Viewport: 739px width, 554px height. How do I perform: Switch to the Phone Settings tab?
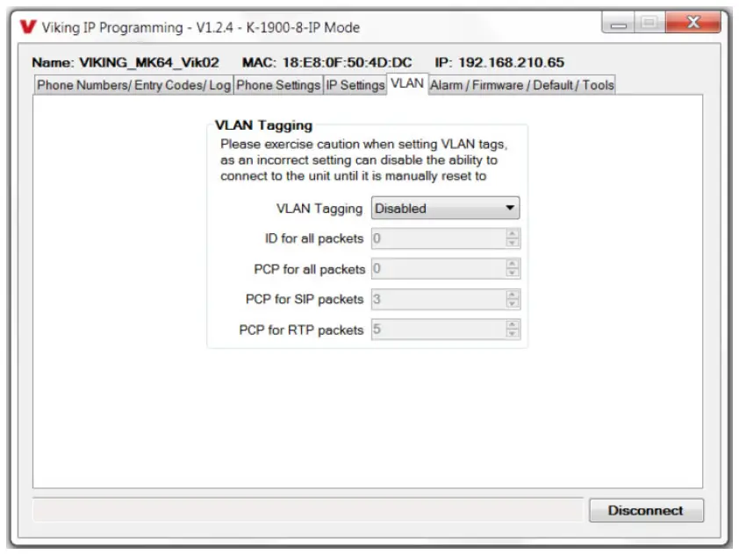278,85
